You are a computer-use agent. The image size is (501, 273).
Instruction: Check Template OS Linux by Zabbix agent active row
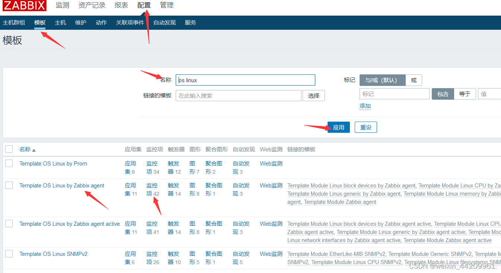tap(9, 224)
